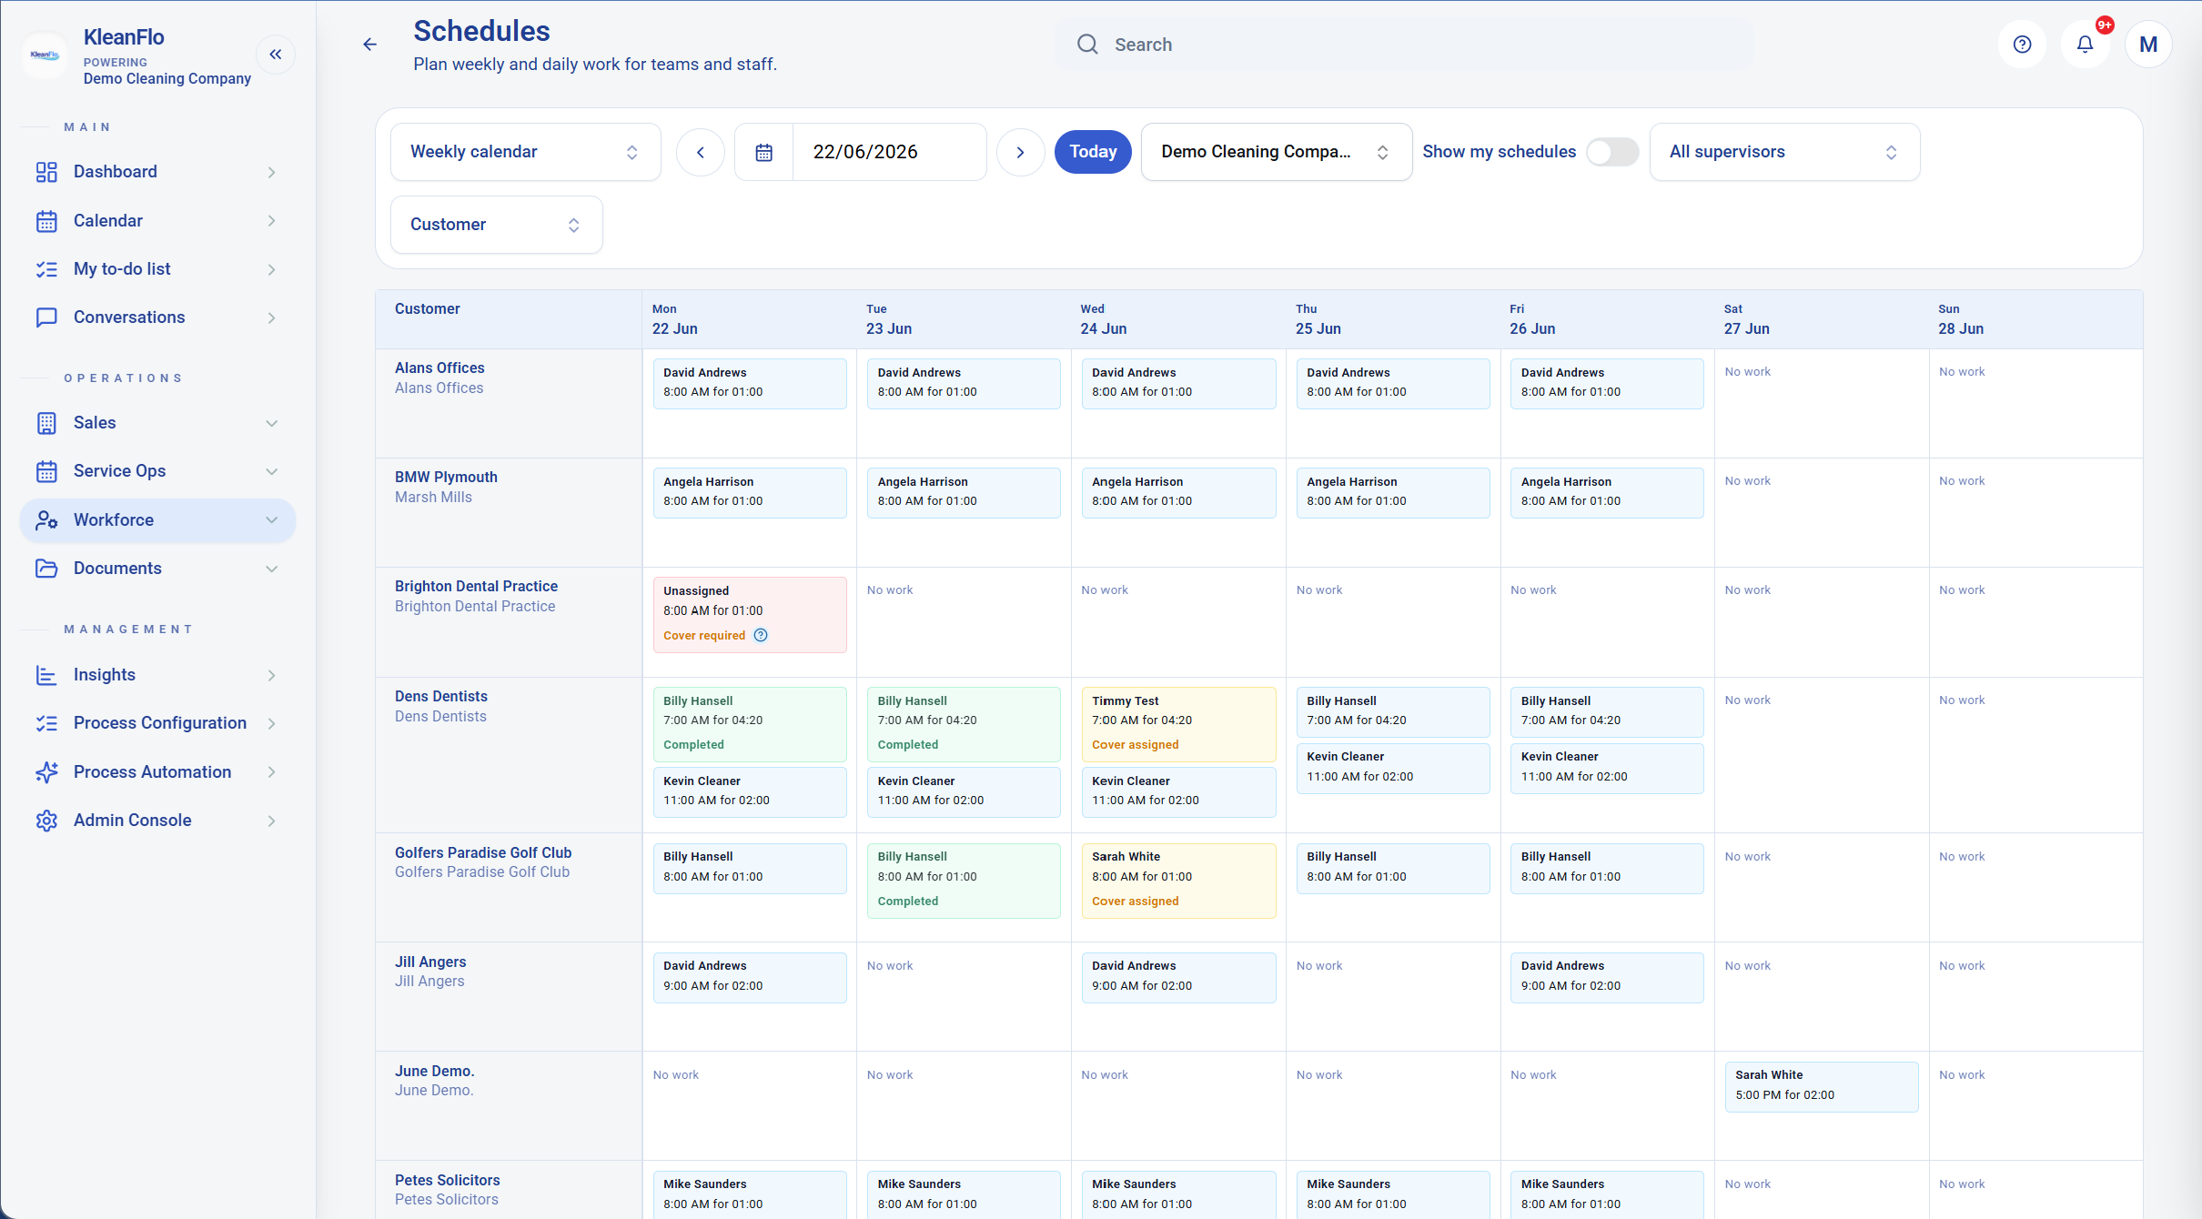Click the Dashboard grid icon
The height and width of the screenshot is (1219, 2202).
(x=46, y=172)
